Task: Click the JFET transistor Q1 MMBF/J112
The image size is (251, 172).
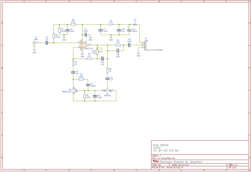Action: tap(74, 91)
